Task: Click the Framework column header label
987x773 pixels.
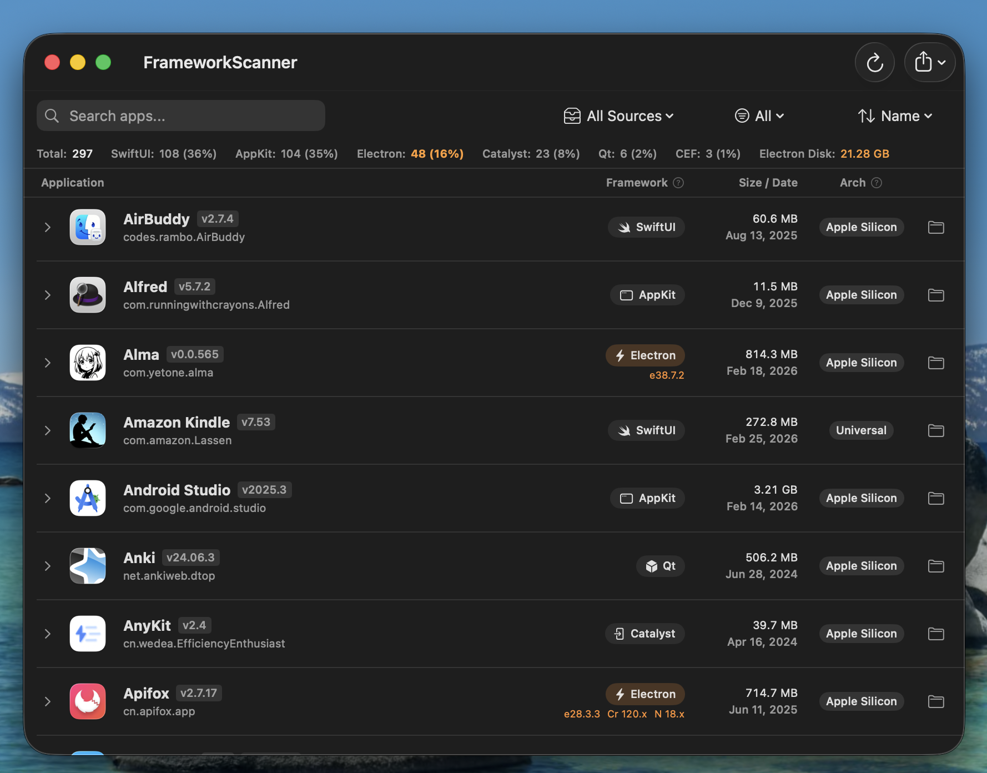Action: pos(637,183)
